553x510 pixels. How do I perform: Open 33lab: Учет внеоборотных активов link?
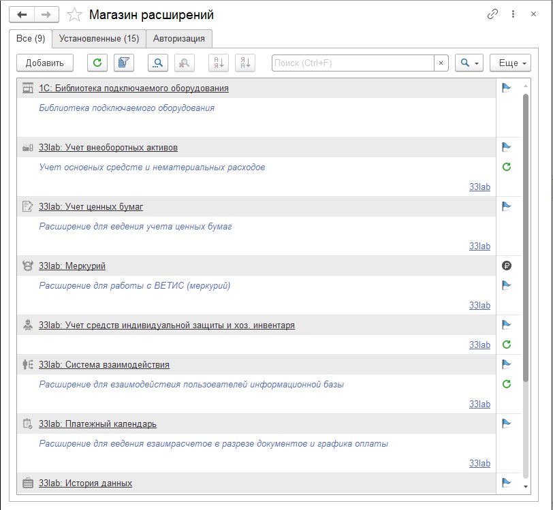pos(108,148)
